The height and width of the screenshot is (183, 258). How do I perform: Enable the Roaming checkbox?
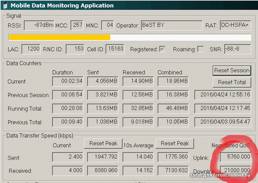[200, 49]
